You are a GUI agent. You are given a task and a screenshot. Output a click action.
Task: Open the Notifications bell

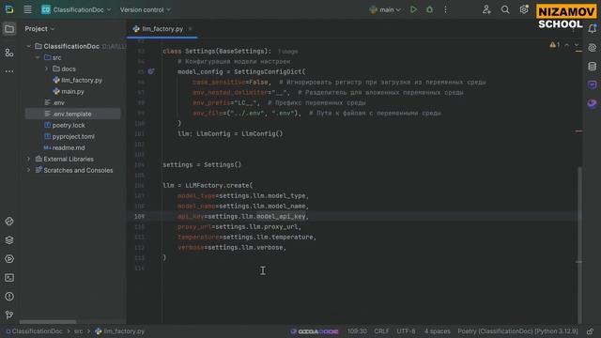coord(593,29)
